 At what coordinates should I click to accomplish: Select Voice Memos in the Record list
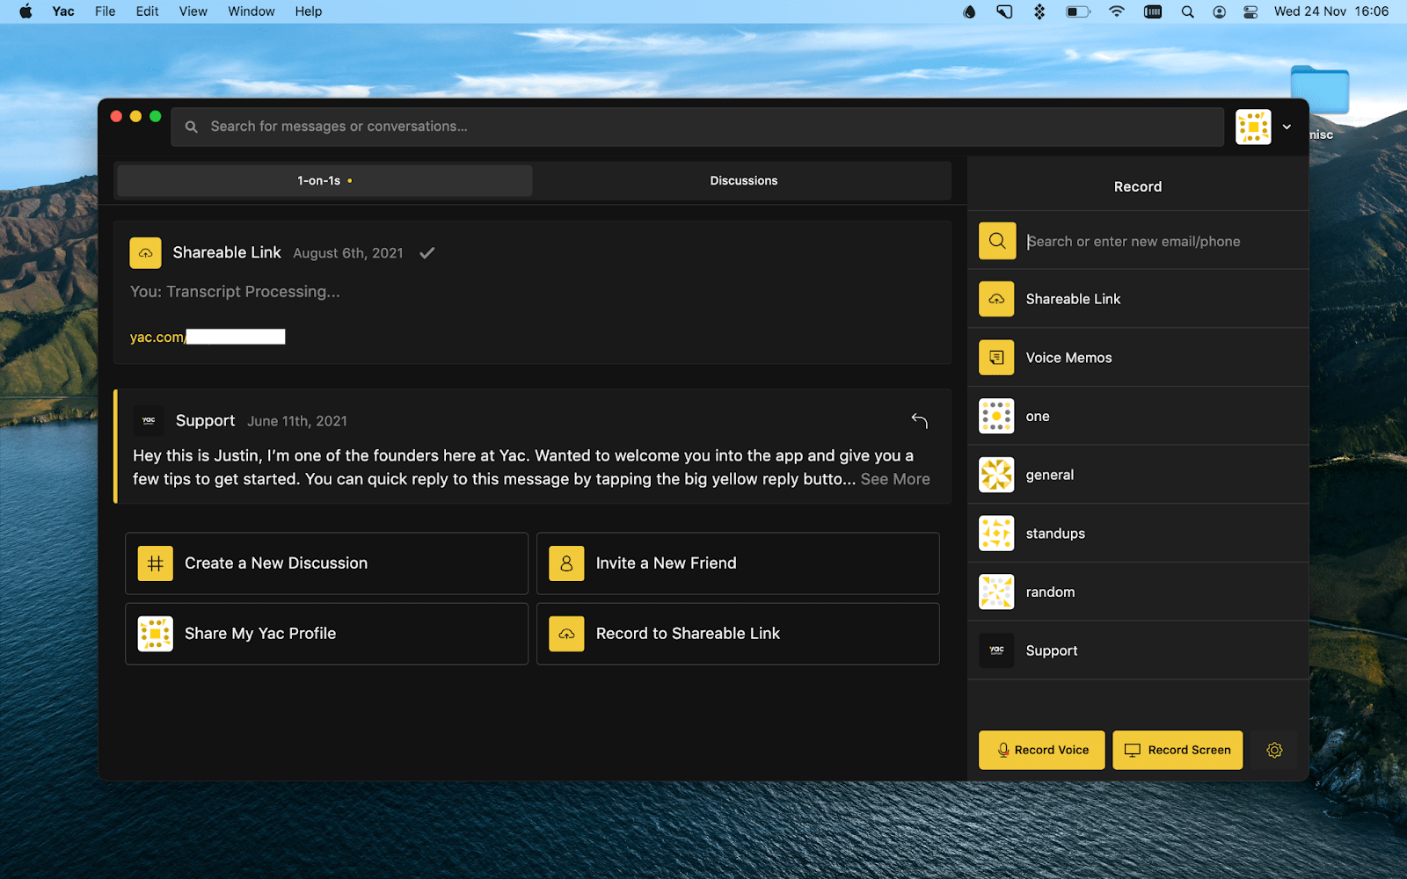1138,358
